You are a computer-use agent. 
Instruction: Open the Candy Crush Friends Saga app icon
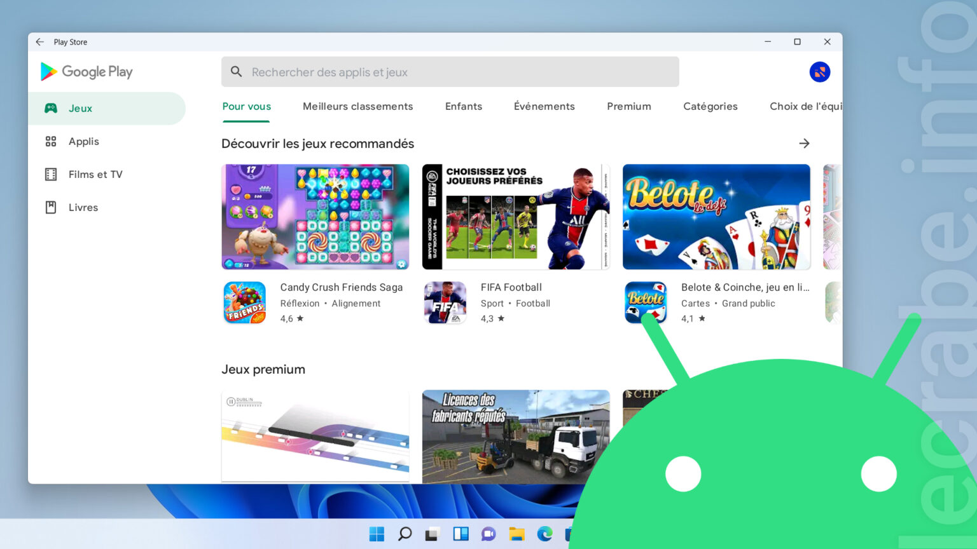244,302
